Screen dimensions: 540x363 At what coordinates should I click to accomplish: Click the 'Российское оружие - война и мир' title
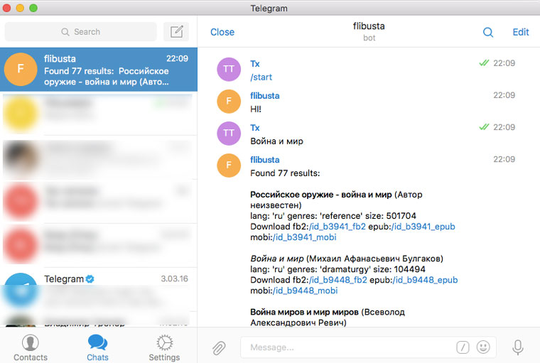click(321, 195)
